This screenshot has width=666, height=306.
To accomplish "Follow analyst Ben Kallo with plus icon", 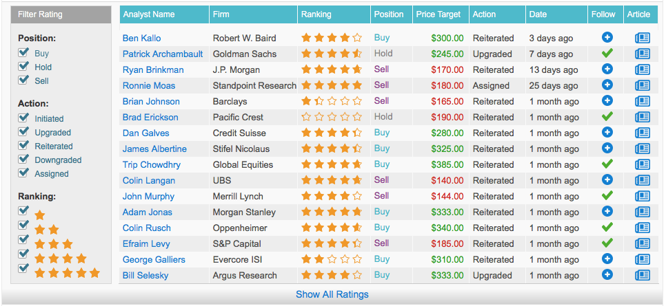I will pyautogui.click(x=607, y=38).
